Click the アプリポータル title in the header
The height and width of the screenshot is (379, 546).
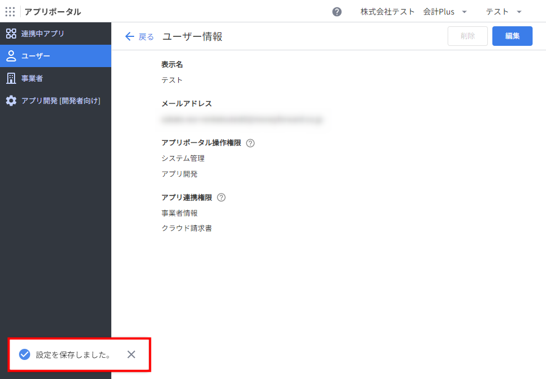pyautogui.click(x=53, y=12)
